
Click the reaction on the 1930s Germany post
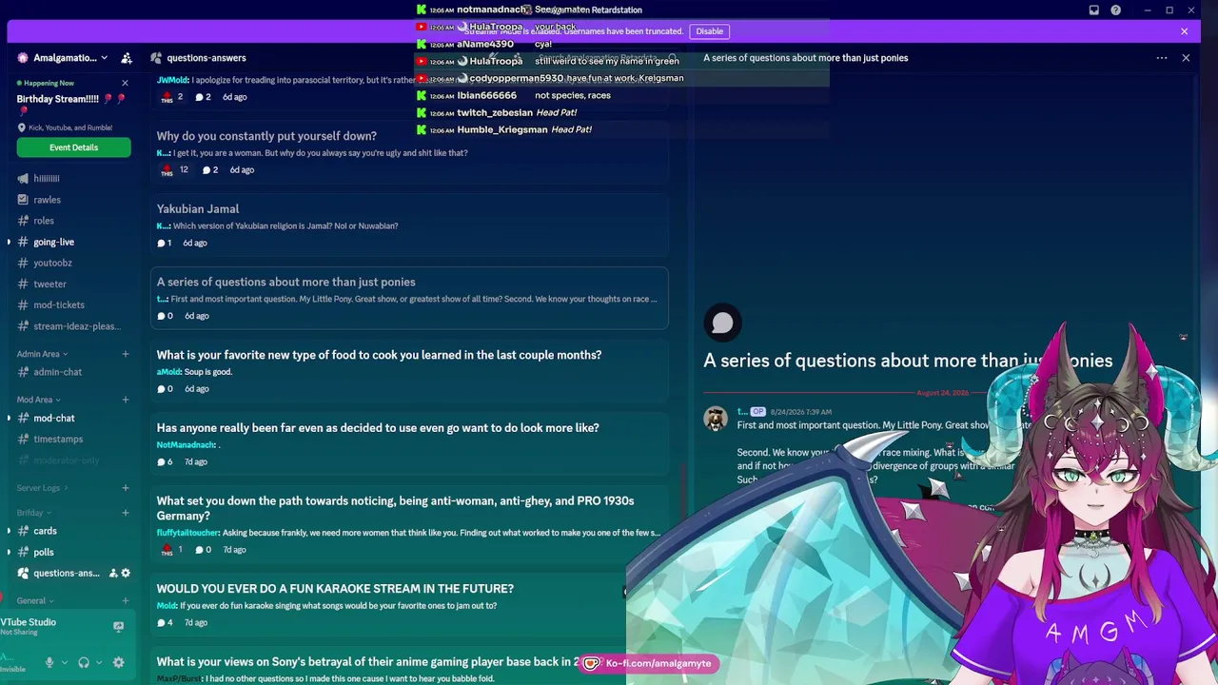click(173, 550)
